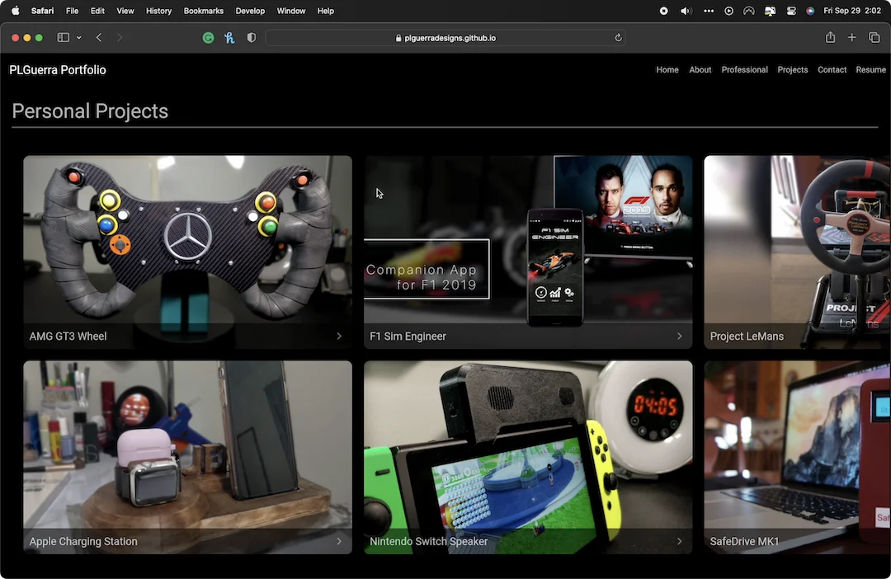Click the Honey extension icon
891x579 pixels.
tap(229, 37)
